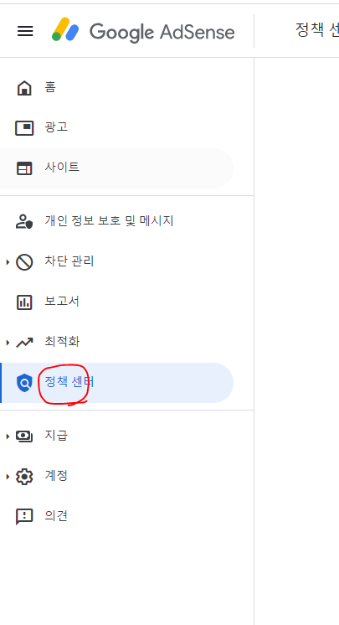
Task: Select the home house icon
Action: tap(24, 88)
